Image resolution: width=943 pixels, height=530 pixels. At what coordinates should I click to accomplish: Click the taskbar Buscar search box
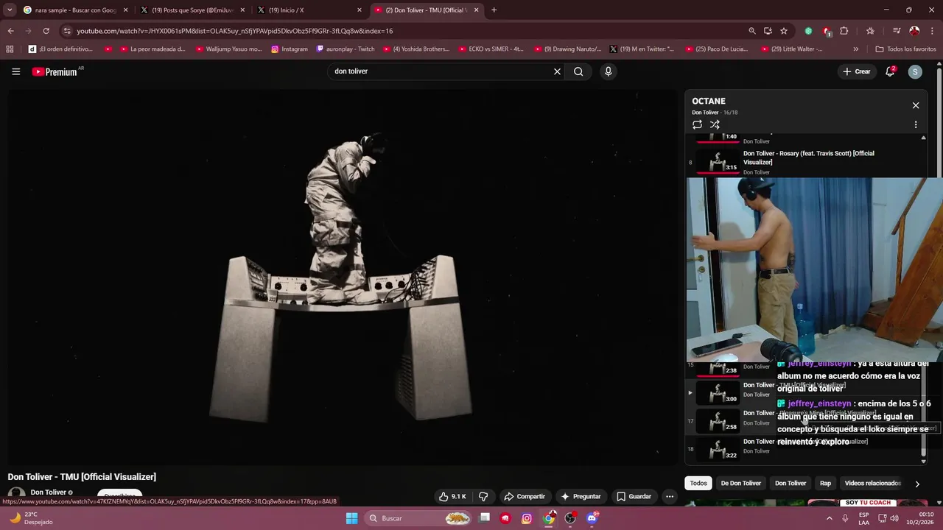(418, 518)
